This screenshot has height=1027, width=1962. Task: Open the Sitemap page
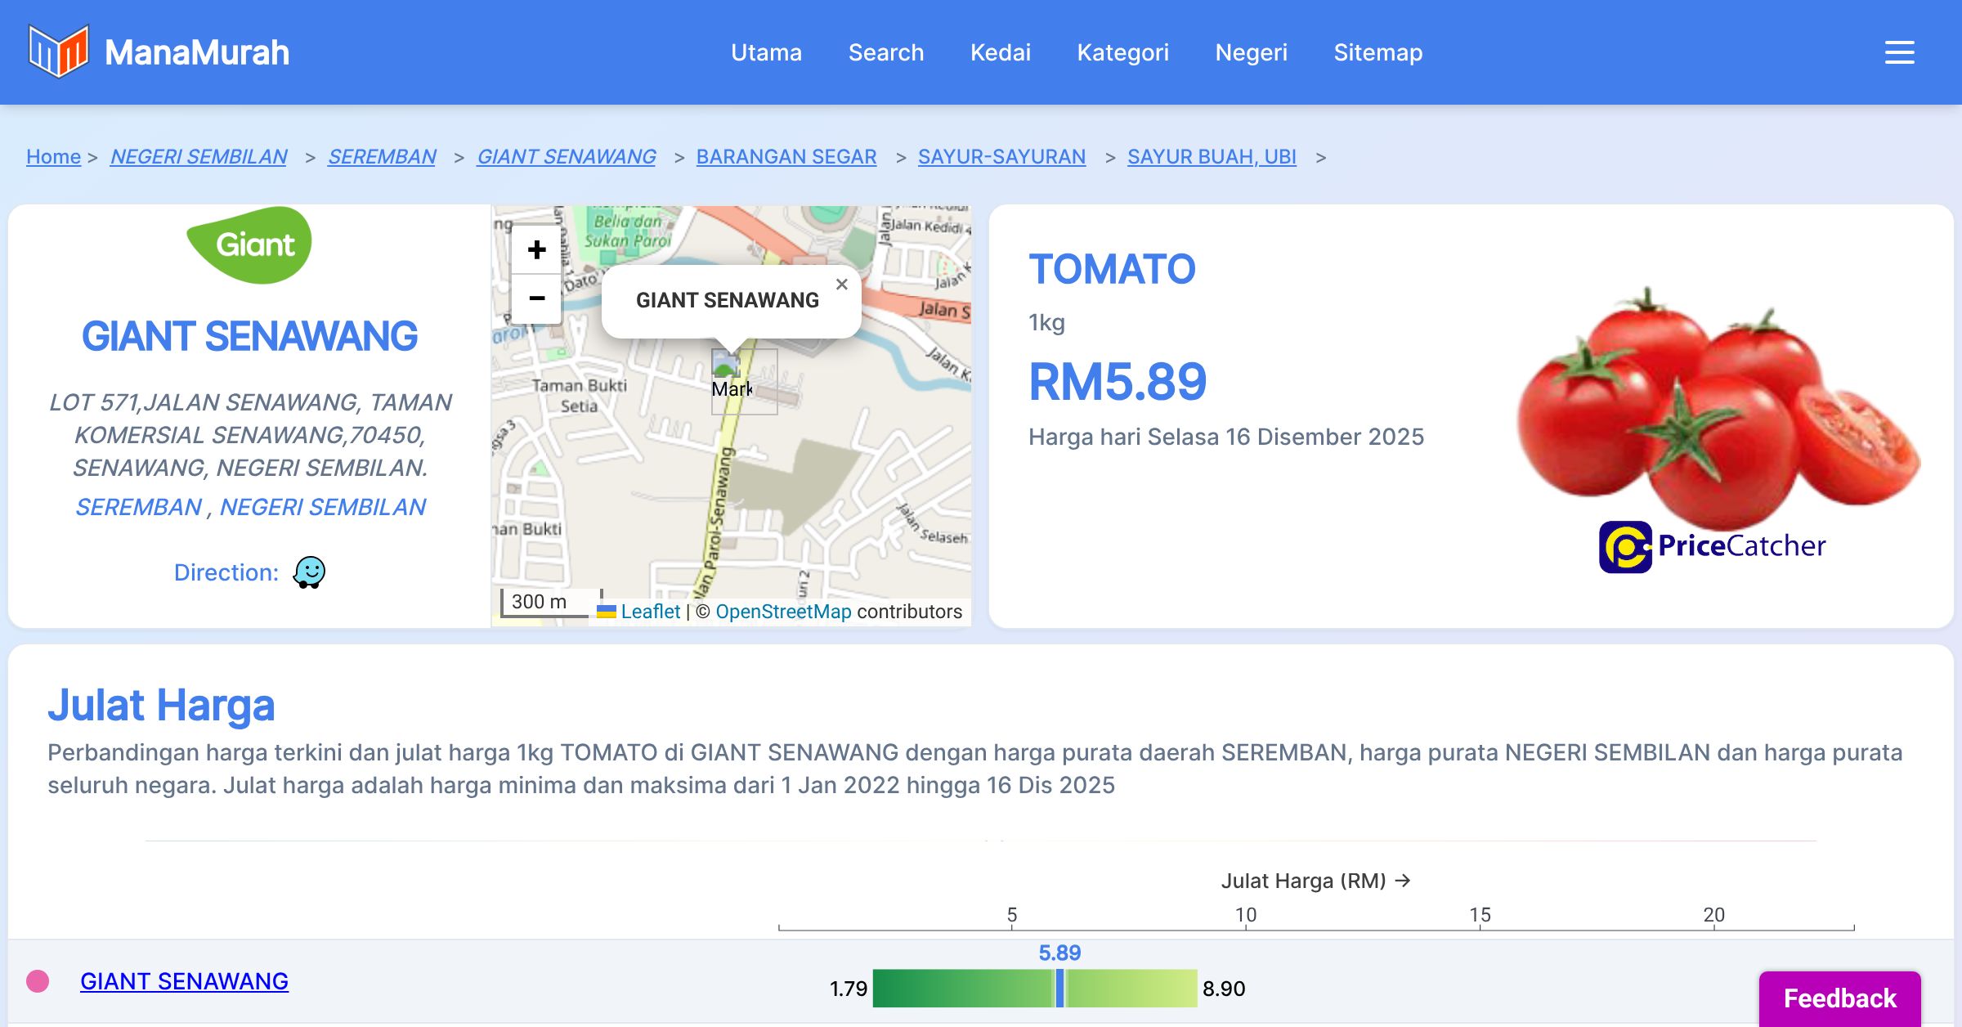pos(1377,52)
